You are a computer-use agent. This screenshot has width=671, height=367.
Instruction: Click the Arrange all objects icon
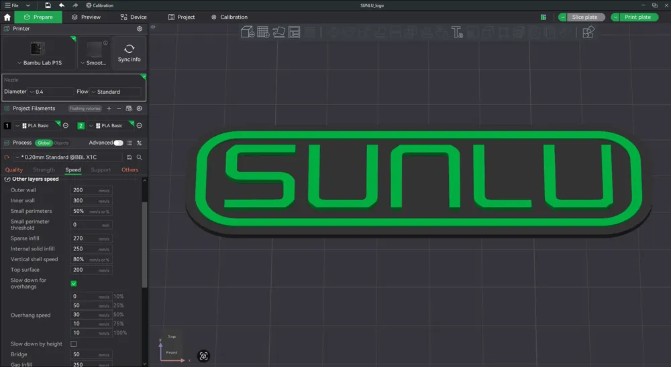tap(295, 32)
